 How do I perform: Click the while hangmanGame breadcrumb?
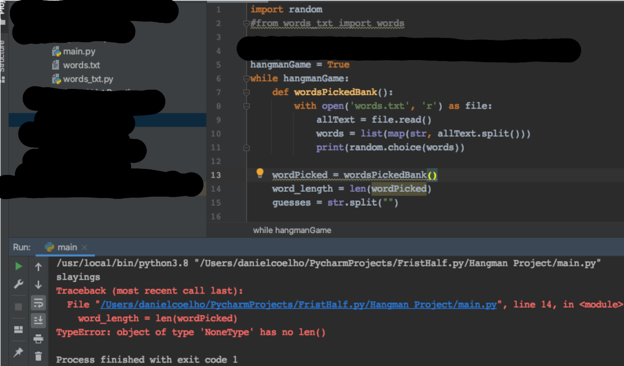292,230
